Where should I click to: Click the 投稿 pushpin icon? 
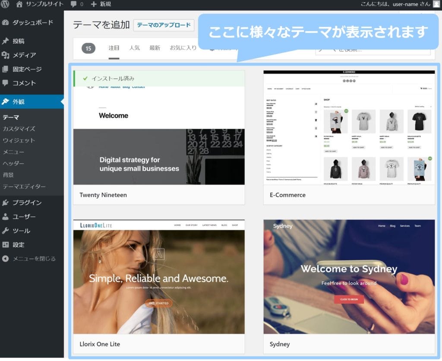tap(6, 41)
